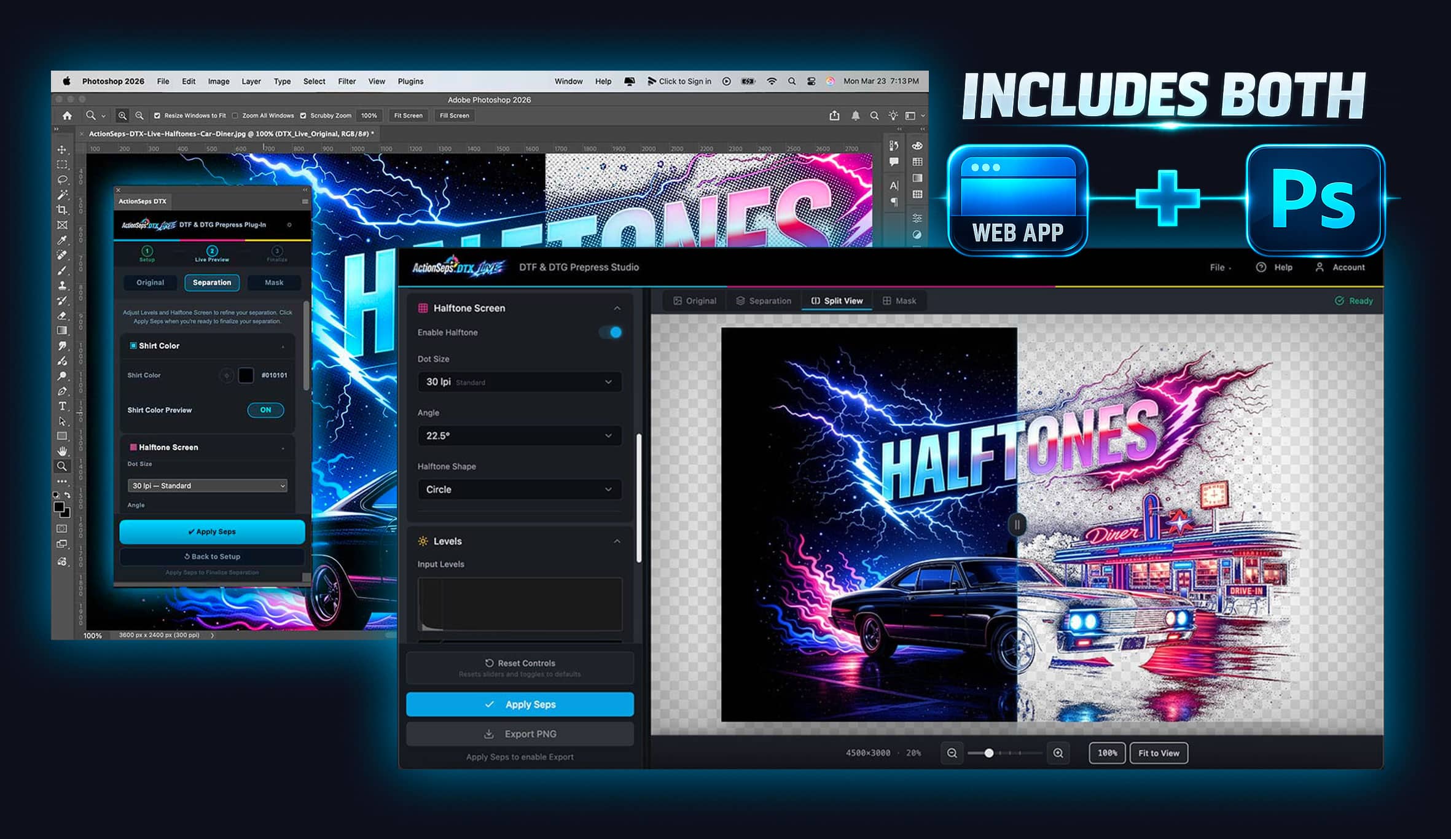The image size is (1451, 839).
Task: Change Halftone Shape from Circle dropdown
Action: pos(519,490)
